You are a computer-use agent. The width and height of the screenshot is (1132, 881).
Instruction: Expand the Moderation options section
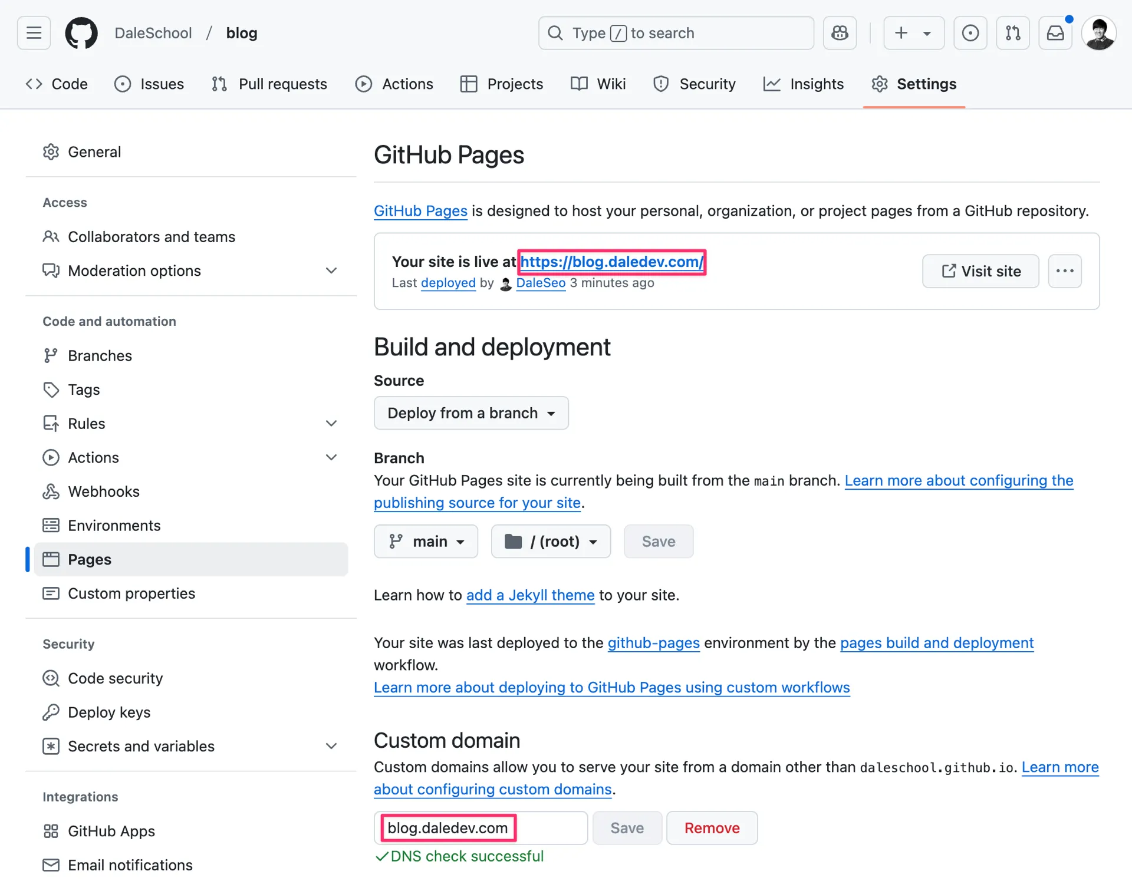pyautogui.click(x=331, y=270)
